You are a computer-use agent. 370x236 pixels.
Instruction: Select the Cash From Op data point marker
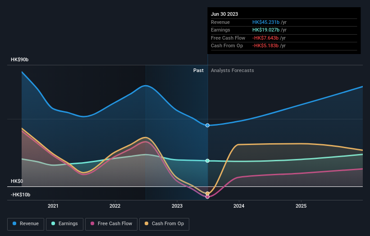(207, 194)
